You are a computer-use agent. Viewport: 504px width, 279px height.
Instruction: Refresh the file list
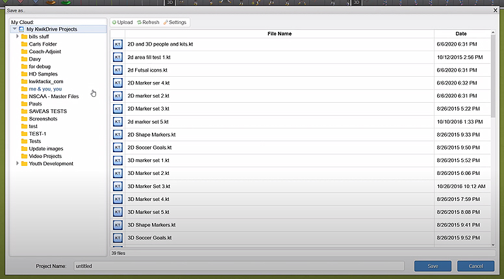(x=148, y=22)
